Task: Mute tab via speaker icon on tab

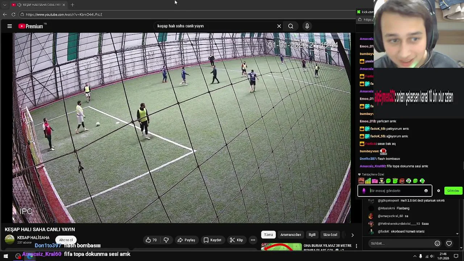Action: click(x=19, y=5)
